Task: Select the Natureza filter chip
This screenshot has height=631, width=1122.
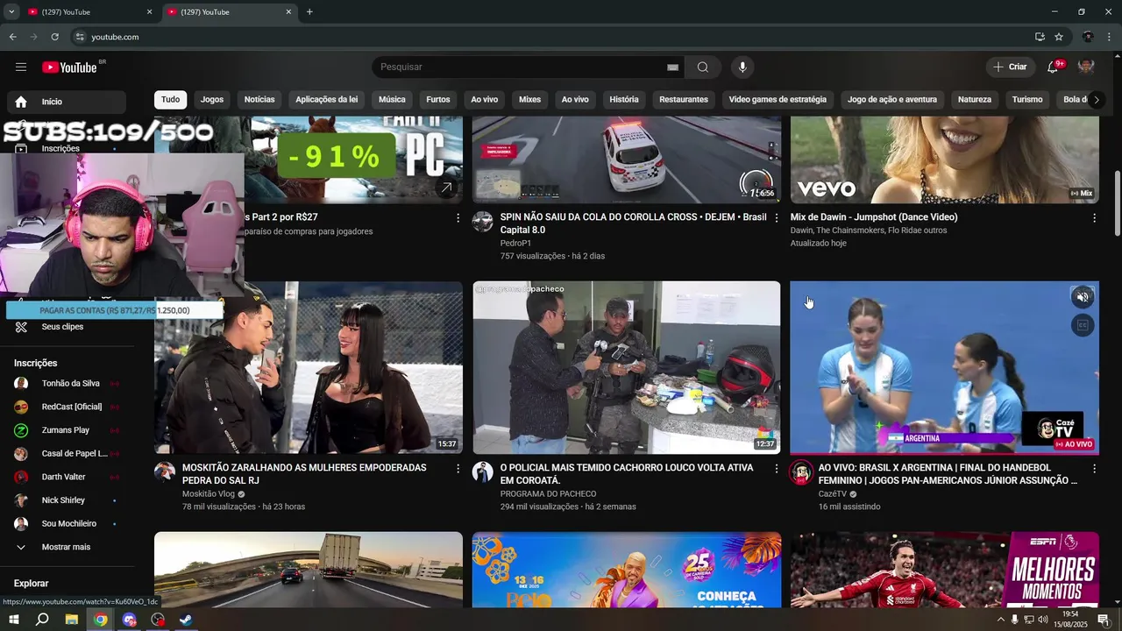Action: (x=975, y=99)
